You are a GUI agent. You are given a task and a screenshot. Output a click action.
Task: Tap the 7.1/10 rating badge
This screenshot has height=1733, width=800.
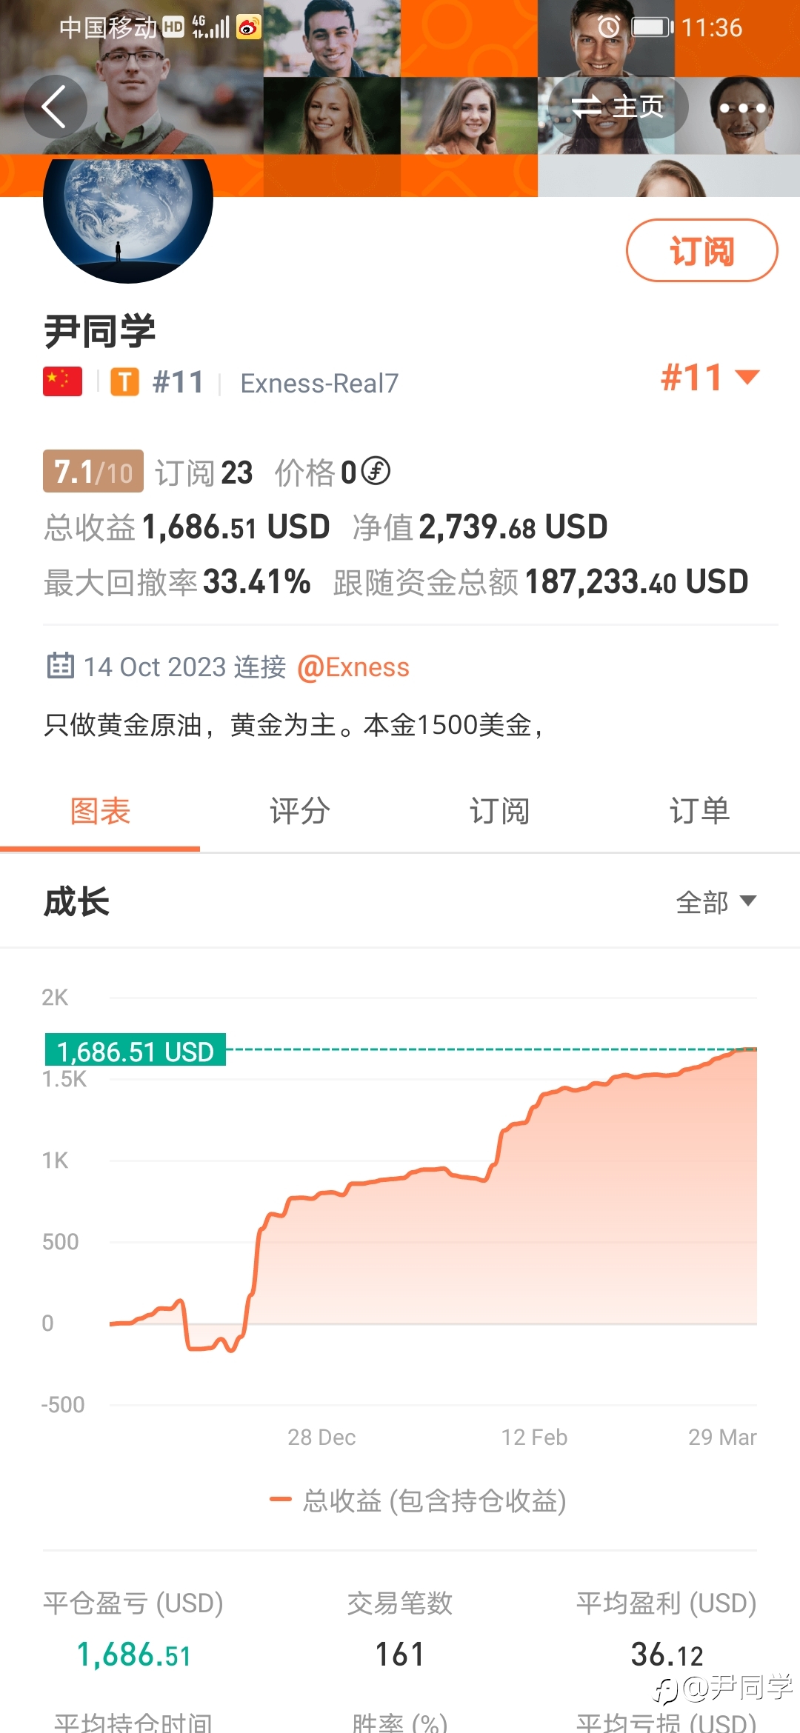coord(93,472)
